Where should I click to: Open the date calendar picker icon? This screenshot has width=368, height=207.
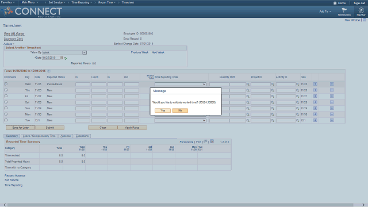(62, 57)
